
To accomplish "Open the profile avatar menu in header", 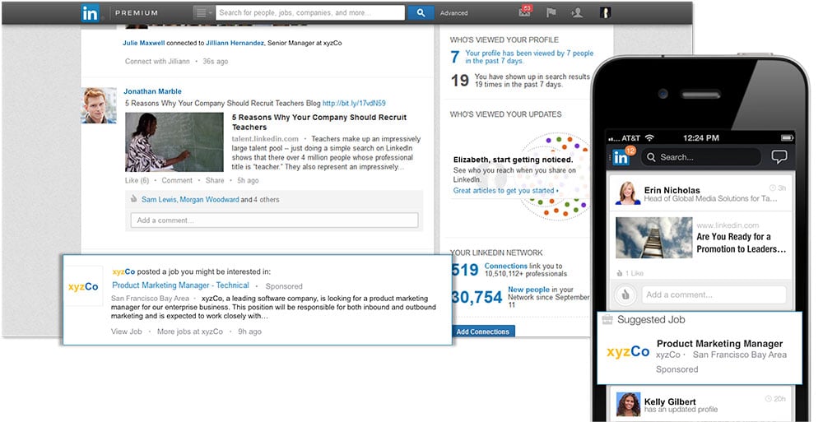I will pyautogui.click(x=605, y=13).
